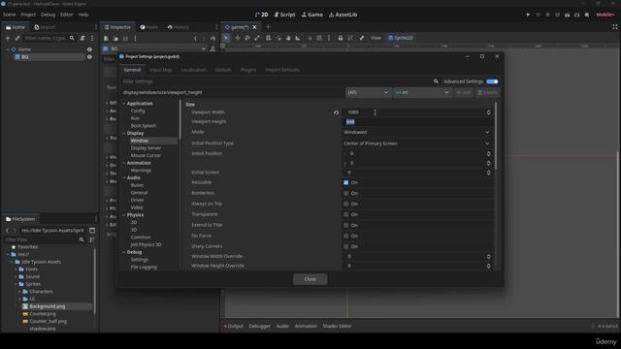Navigate back in FileSystem path history
Image resolution: width=621 pixels, height=349 pixels.
pos(7,231)
